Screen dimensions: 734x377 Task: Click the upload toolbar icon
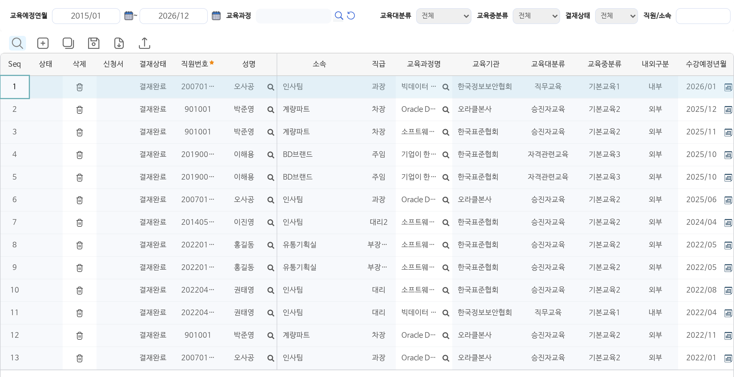[x=145, y=43]
